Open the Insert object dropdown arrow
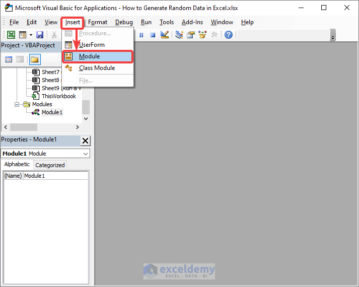The width and height of the screenshot is (359, 287). pyautogui.click(x=31, y=35)
